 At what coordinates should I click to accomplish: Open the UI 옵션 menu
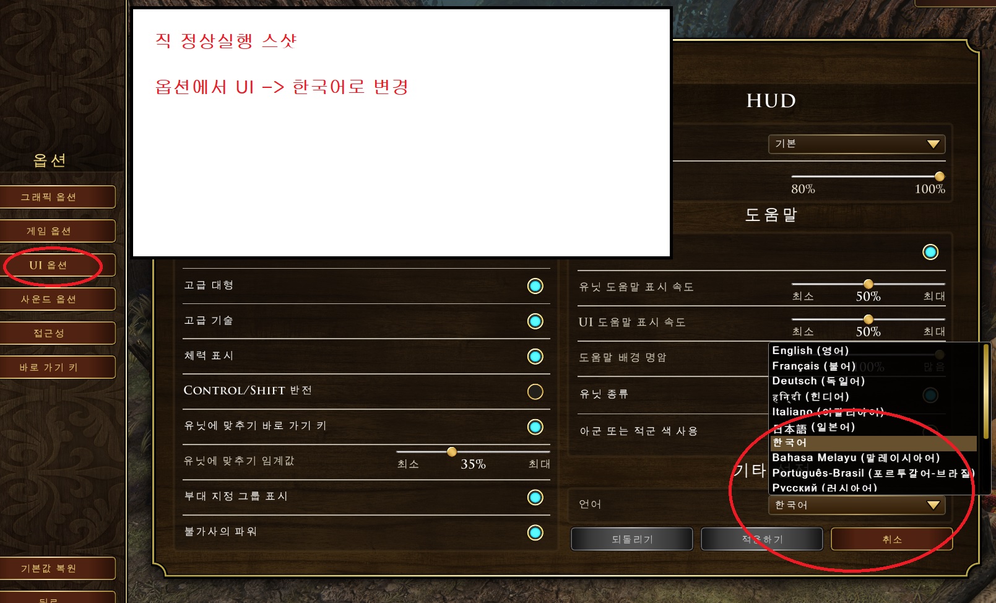pos(58,265)
